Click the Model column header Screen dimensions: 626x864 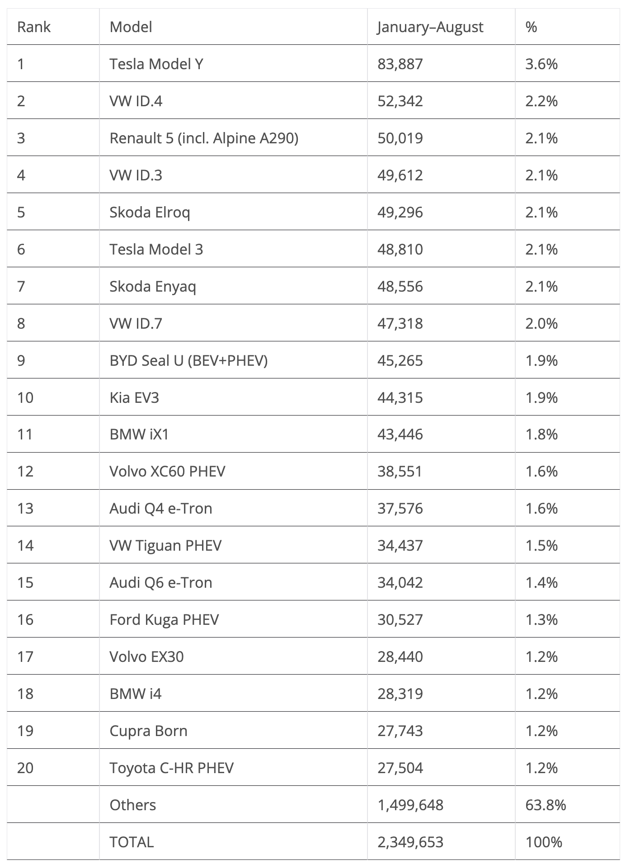[131, 27]
